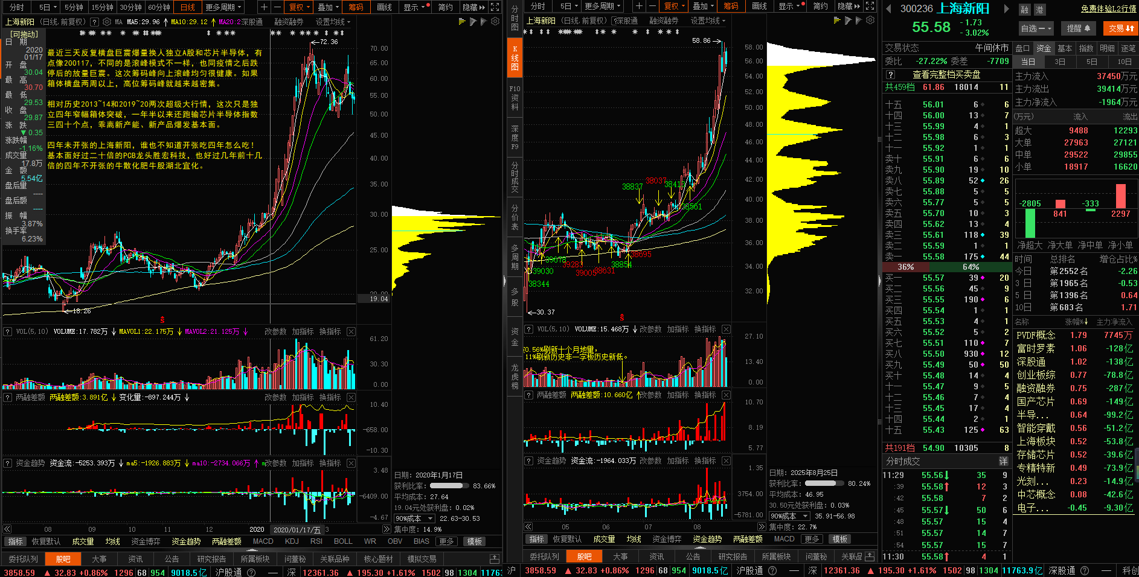Jump the left timeline forward with the double-right arrow
1139x577 pixels.
[x=387, y=529]
